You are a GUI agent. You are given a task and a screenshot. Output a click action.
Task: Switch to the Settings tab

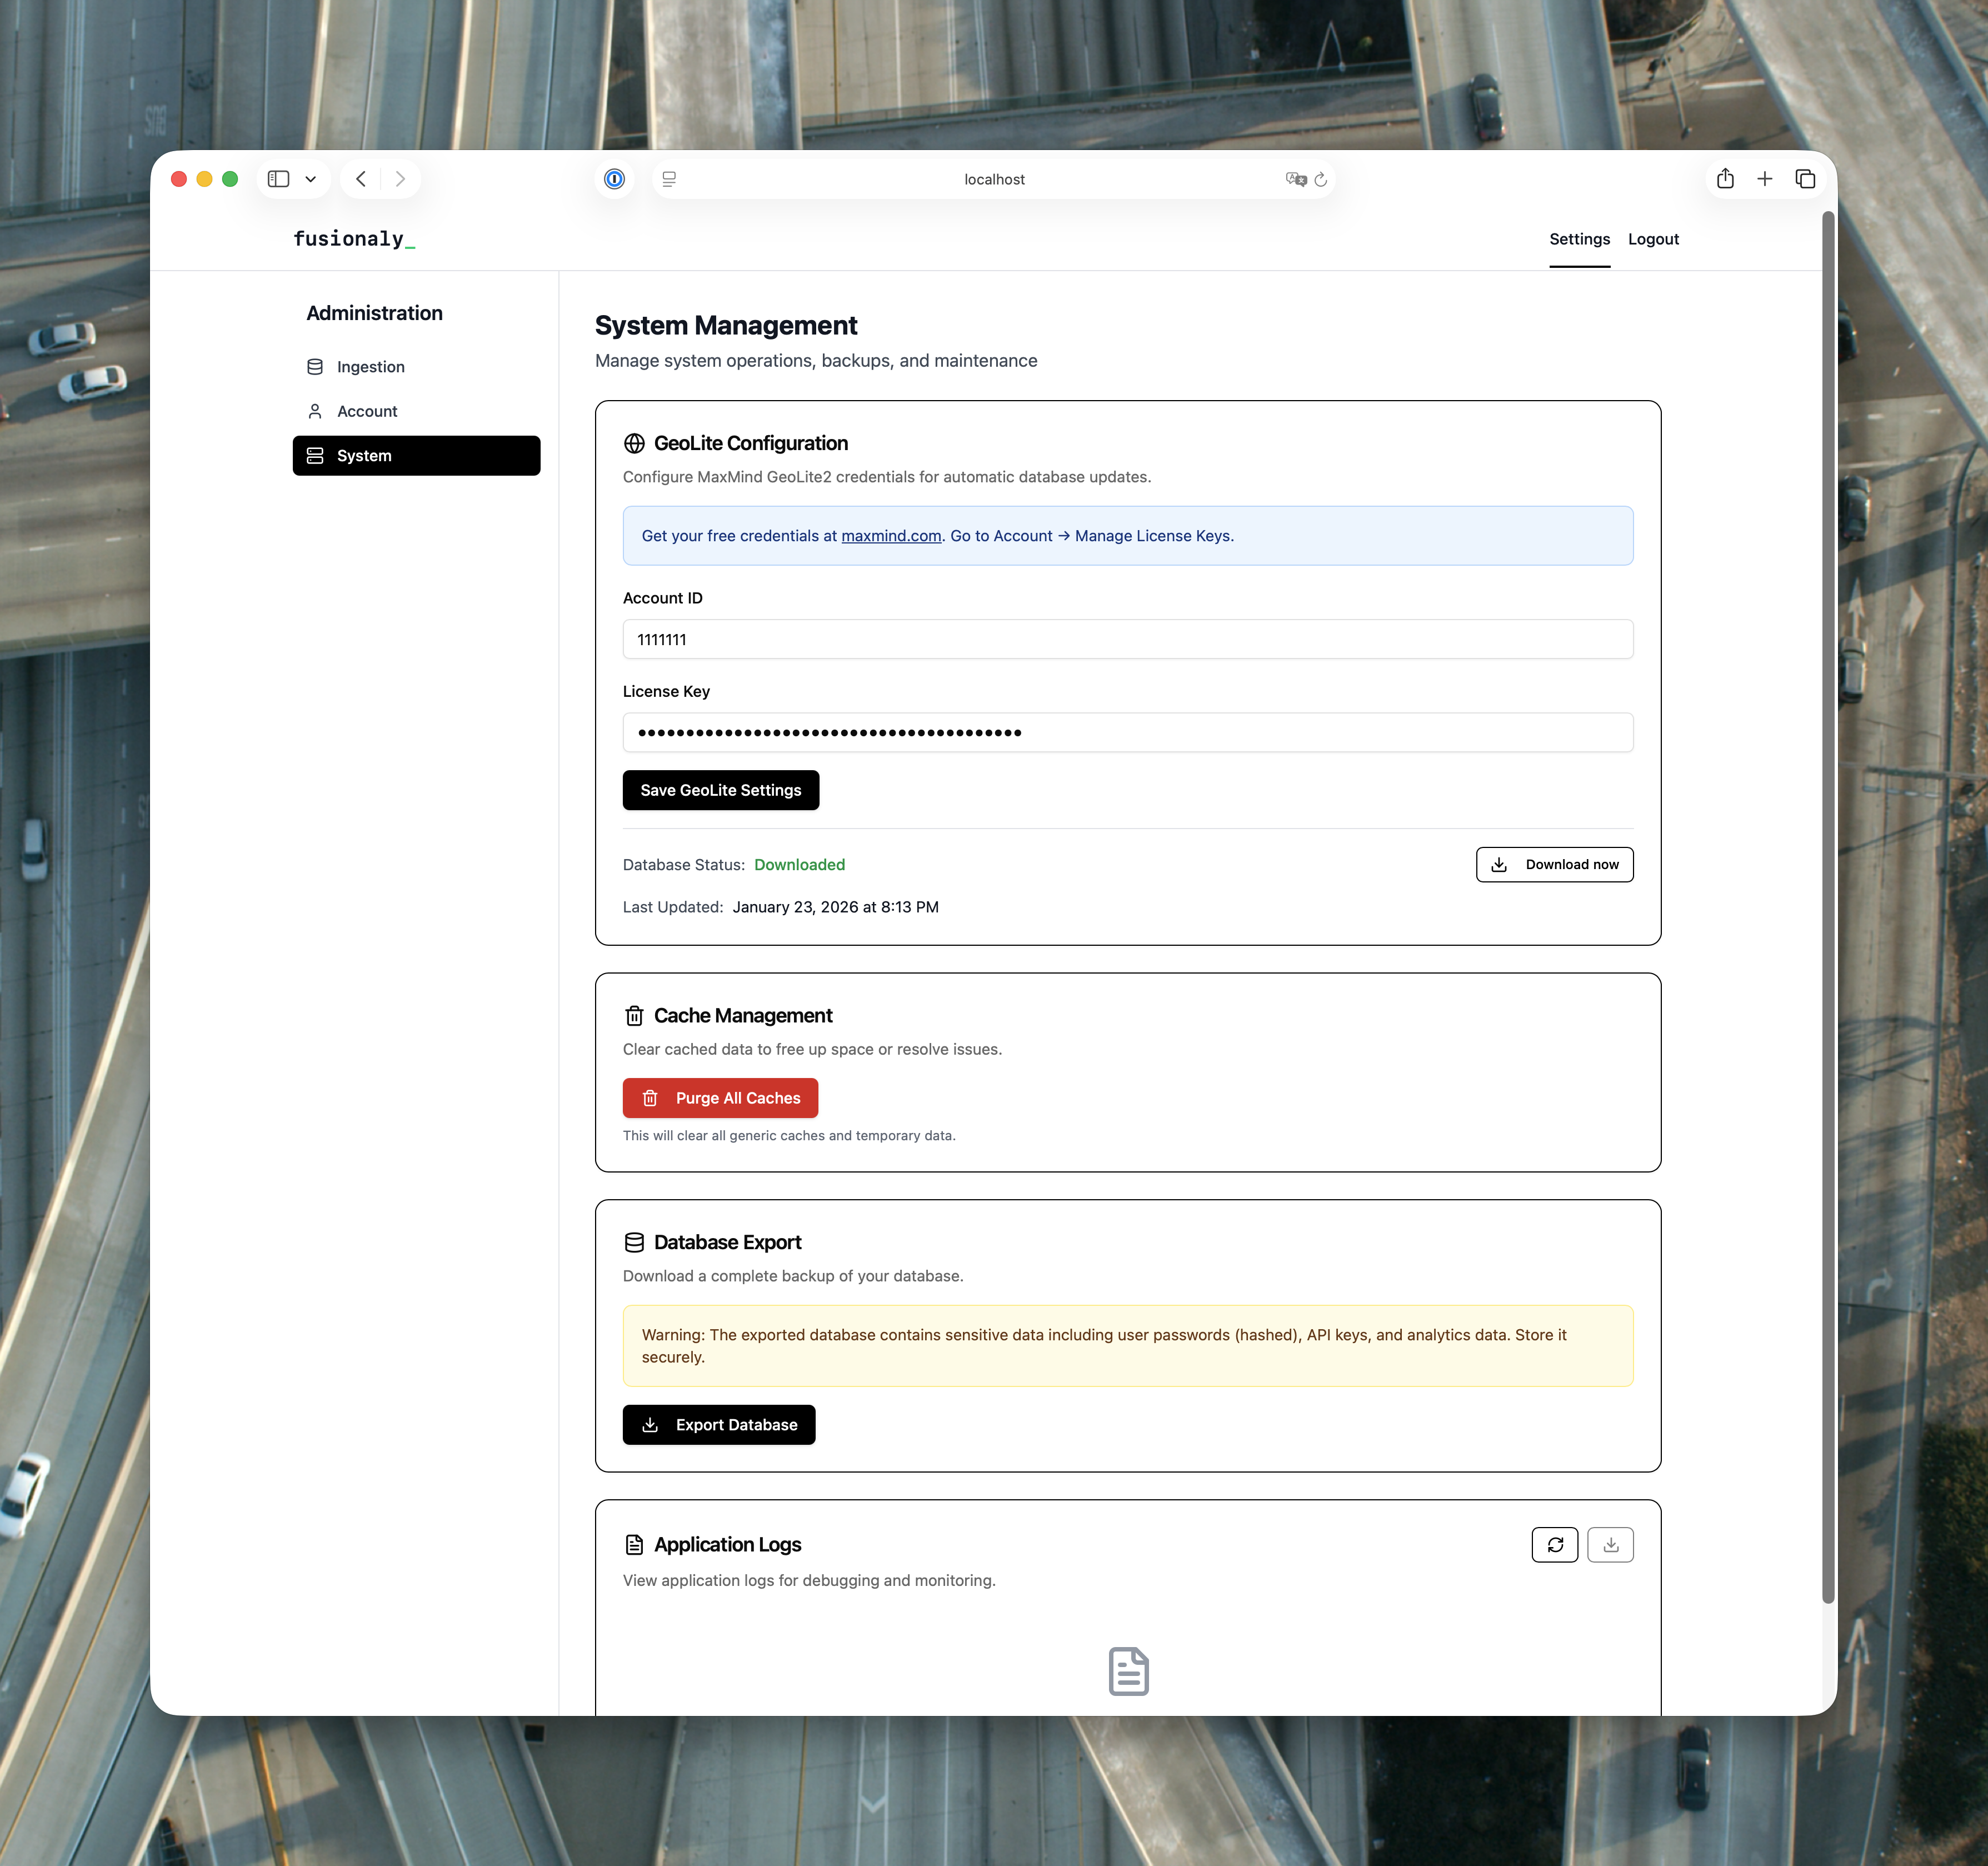click(1579, 239)
